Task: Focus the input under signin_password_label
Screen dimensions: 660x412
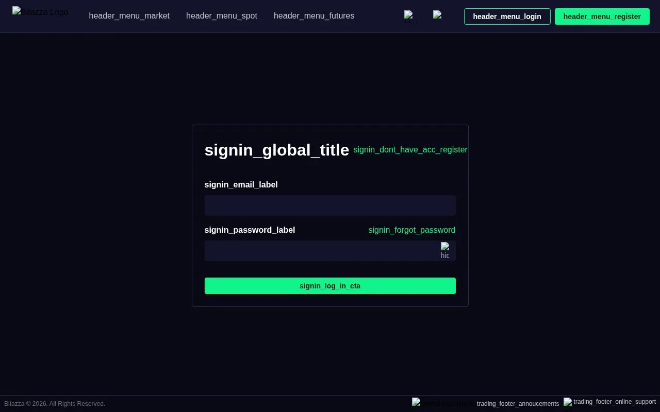Action: pos(330,251)
